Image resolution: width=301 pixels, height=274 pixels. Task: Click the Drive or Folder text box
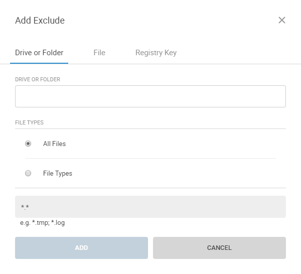tap(150, 96)
